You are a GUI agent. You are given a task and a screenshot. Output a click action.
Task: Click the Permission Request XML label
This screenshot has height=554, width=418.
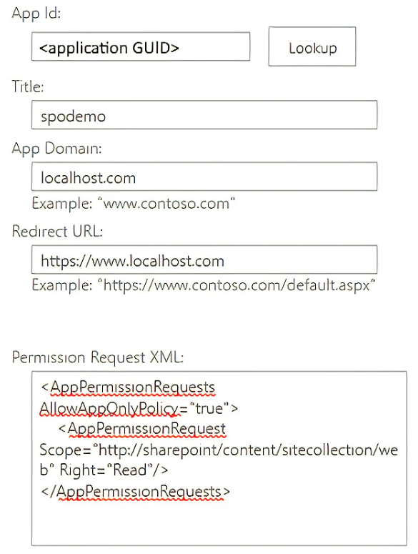coord(98,357)
